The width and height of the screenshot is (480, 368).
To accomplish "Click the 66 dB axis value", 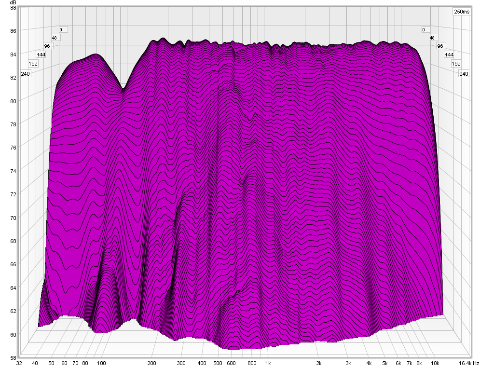I will point(13,264).
